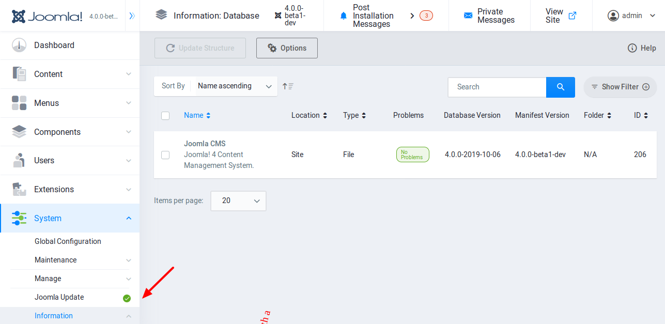The image size is (665, 324).
Task: Collapse the sidebar using the double-chevron icon
Action: pos(132,16)
